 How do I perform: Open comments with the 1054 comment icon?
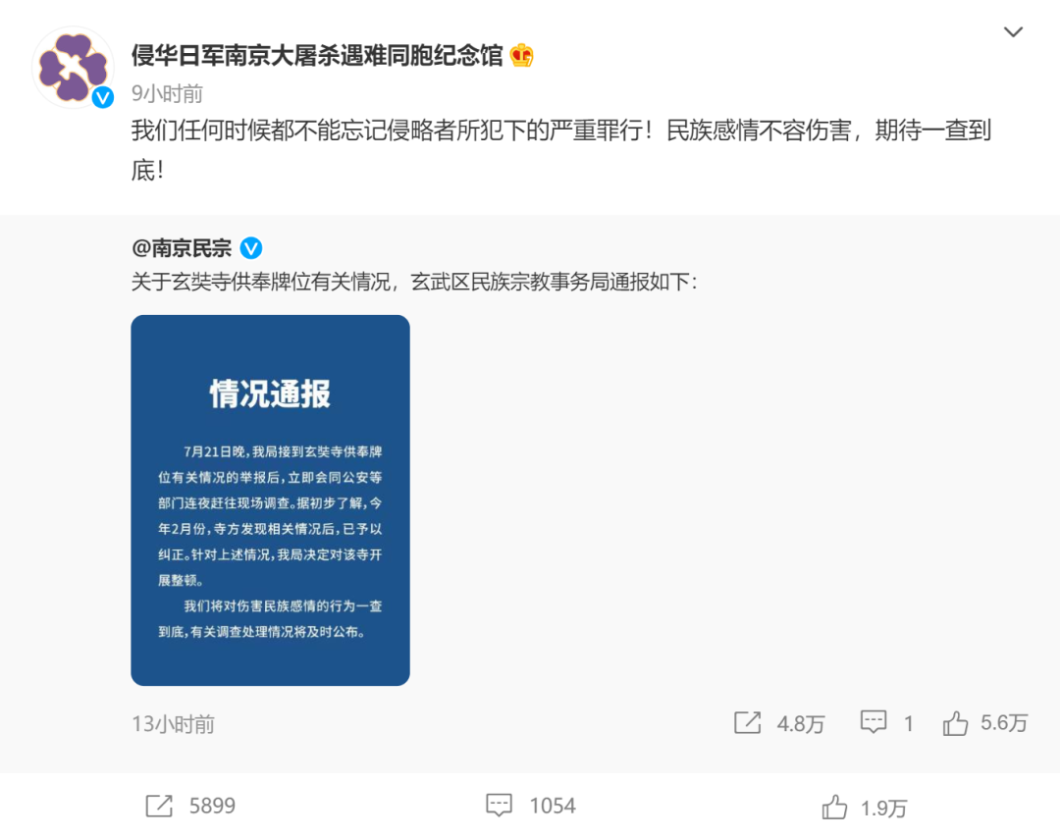pos(499,805)
